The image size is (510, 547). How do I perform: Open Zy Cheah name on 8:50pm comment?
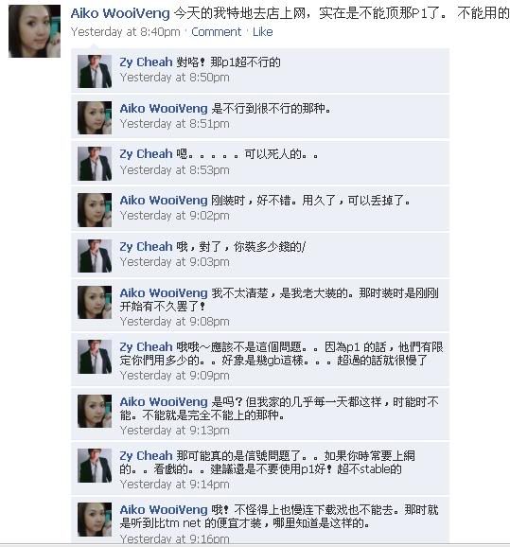point(146,62)
